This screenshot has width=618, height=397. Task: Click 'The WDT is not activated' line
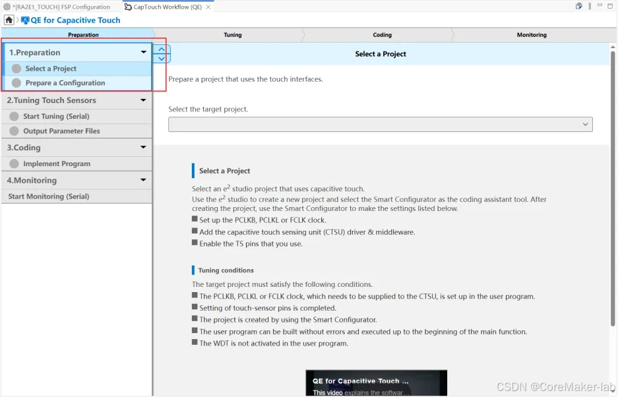274,344
